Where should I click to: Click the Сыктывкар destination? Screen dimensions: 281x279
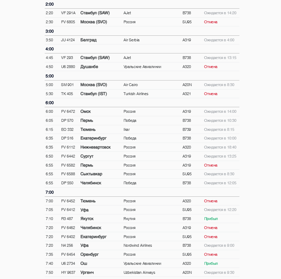pos(91,174)
